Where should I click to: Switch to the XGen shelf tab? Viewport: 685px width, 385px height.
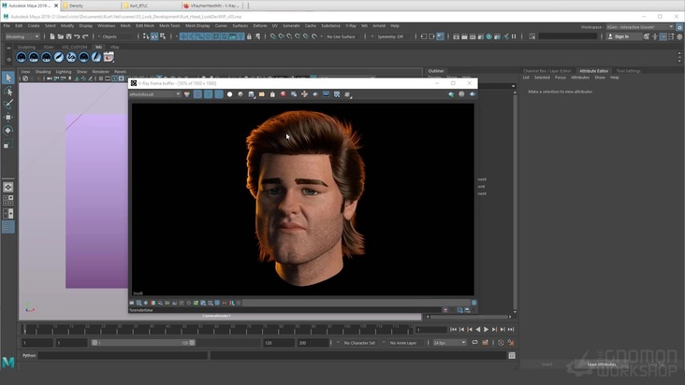point(49,47)
